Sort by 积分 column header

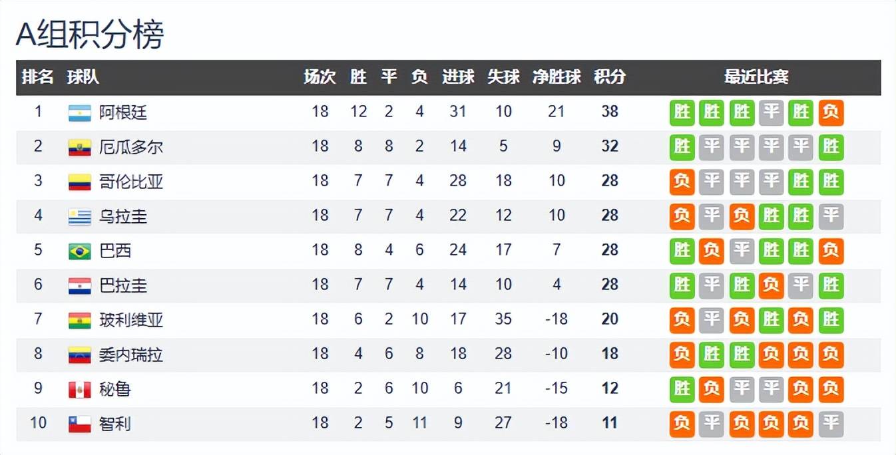(609, 77)
